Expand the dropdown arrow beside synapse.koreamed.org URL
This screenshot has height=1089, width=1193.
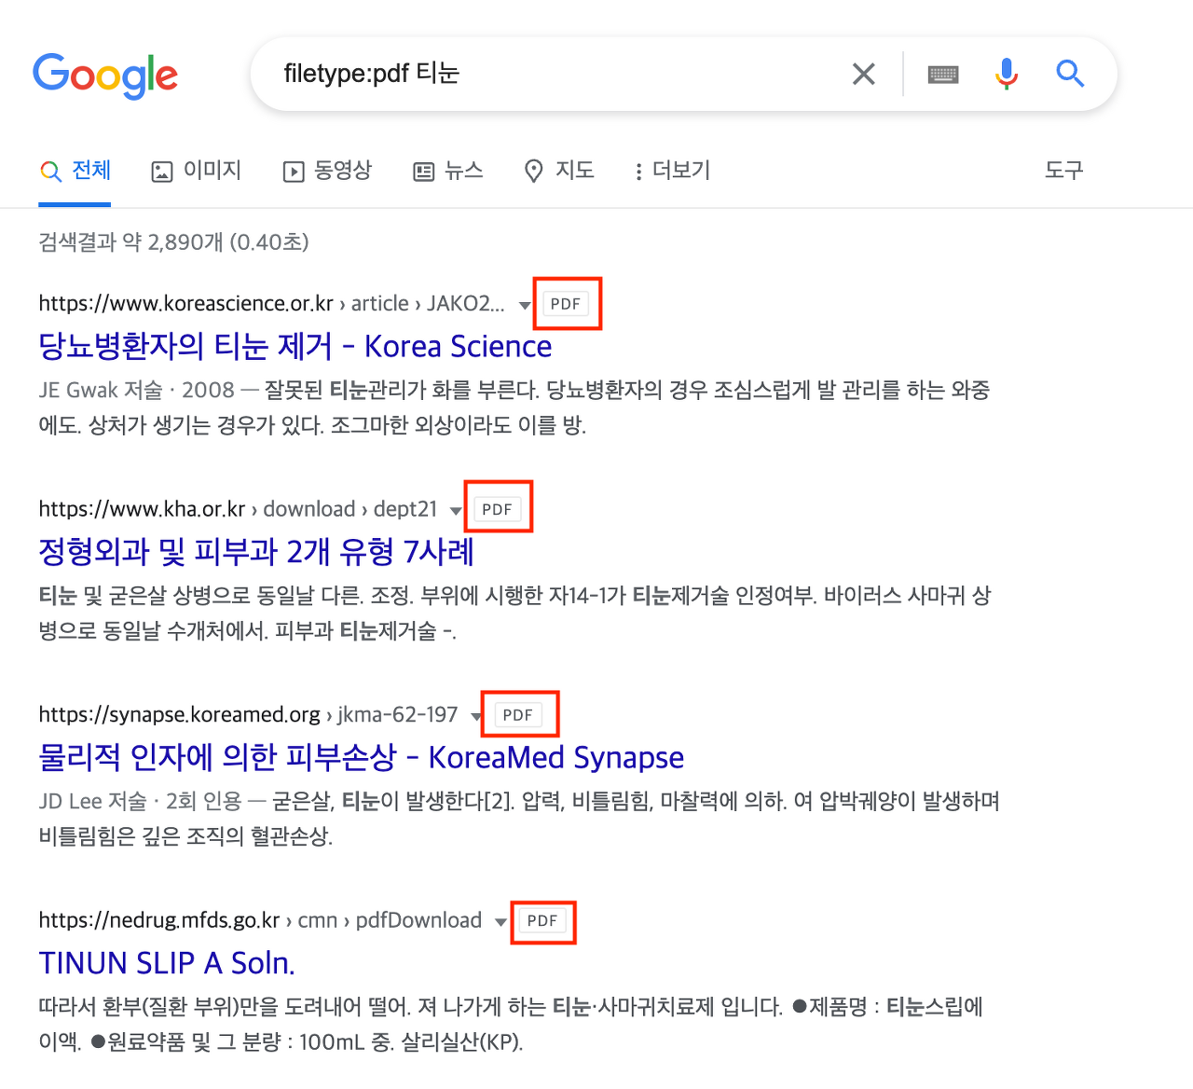[477, 717]
